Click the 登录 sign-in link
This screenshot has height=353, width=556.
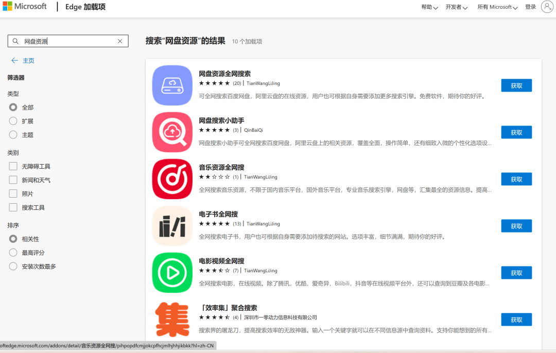pos(530,7)
